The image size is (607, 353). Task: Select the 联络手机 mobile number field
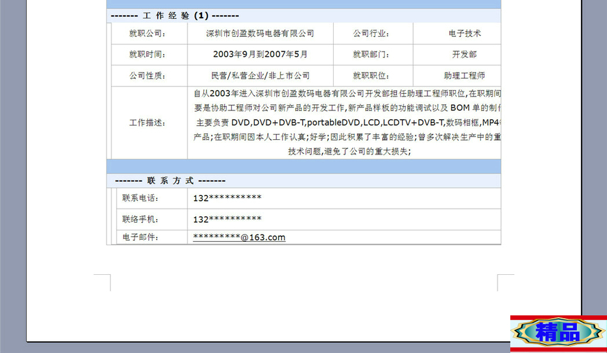click(227, 219)
